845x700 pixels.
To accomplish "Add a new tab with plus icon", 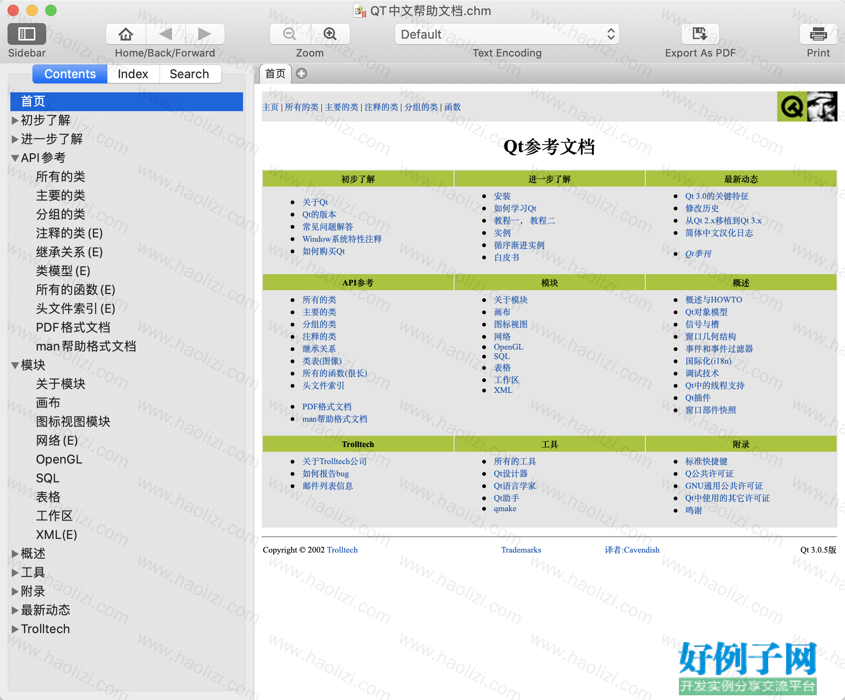I will (301, 73).
